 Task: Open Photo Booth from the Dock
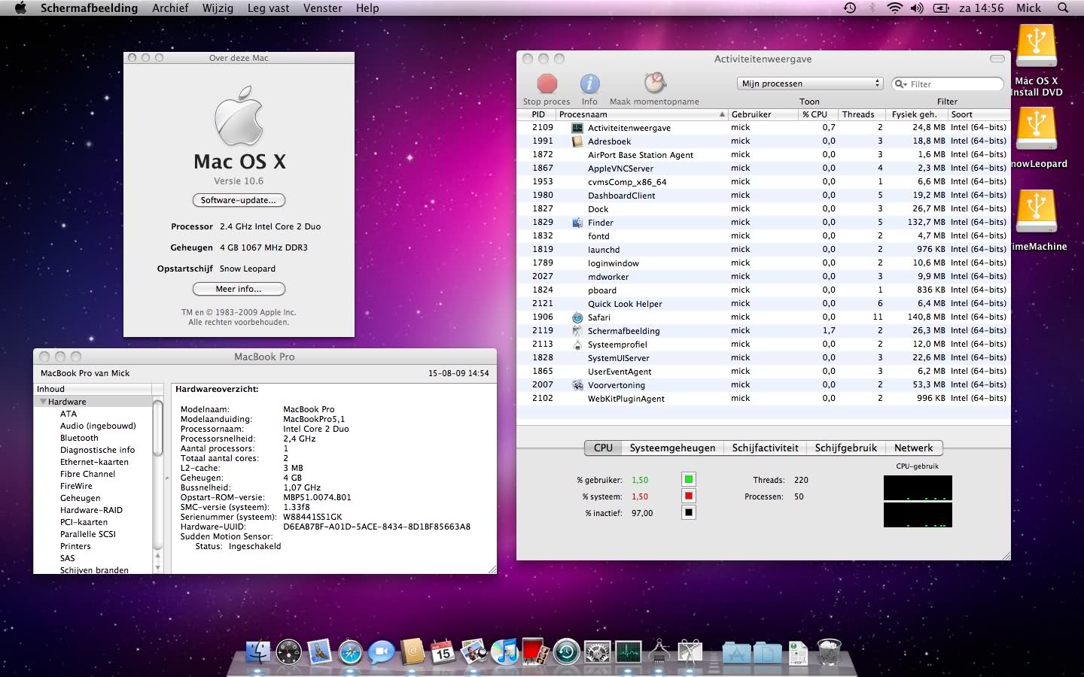coord(535,651)
